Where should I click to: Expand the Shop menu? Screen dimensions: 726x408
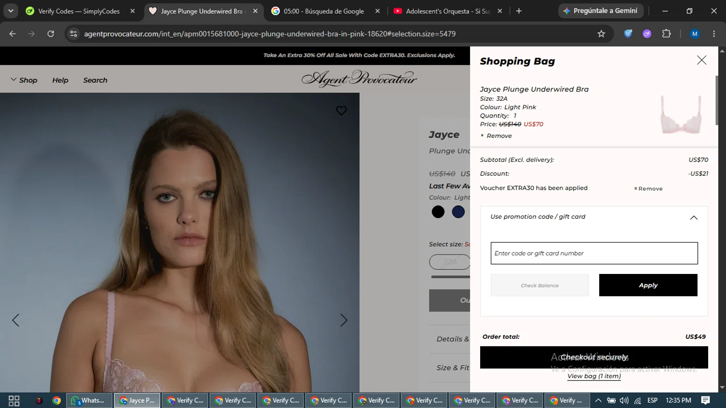24,80
